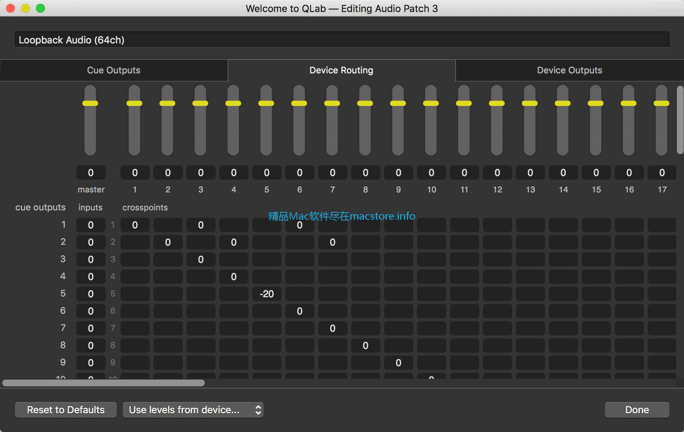Click the -20 crosspoint in row 5

coord(267,294)
